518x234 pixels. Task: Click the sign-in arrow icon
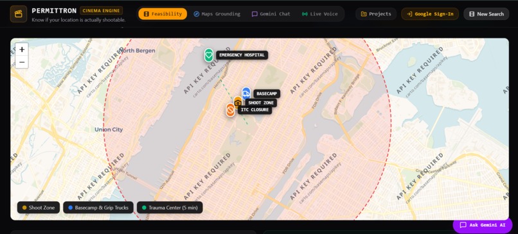(x=409, y=14)
